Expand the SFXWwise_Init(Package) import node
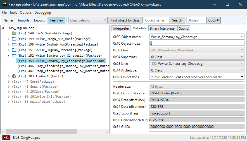The height and width of the screenshot is (141, 247). point(9,97)
